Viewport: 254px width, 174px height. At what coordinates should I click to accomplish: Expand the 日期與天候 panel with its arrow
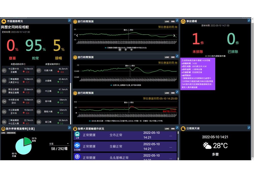coord(249,128)
